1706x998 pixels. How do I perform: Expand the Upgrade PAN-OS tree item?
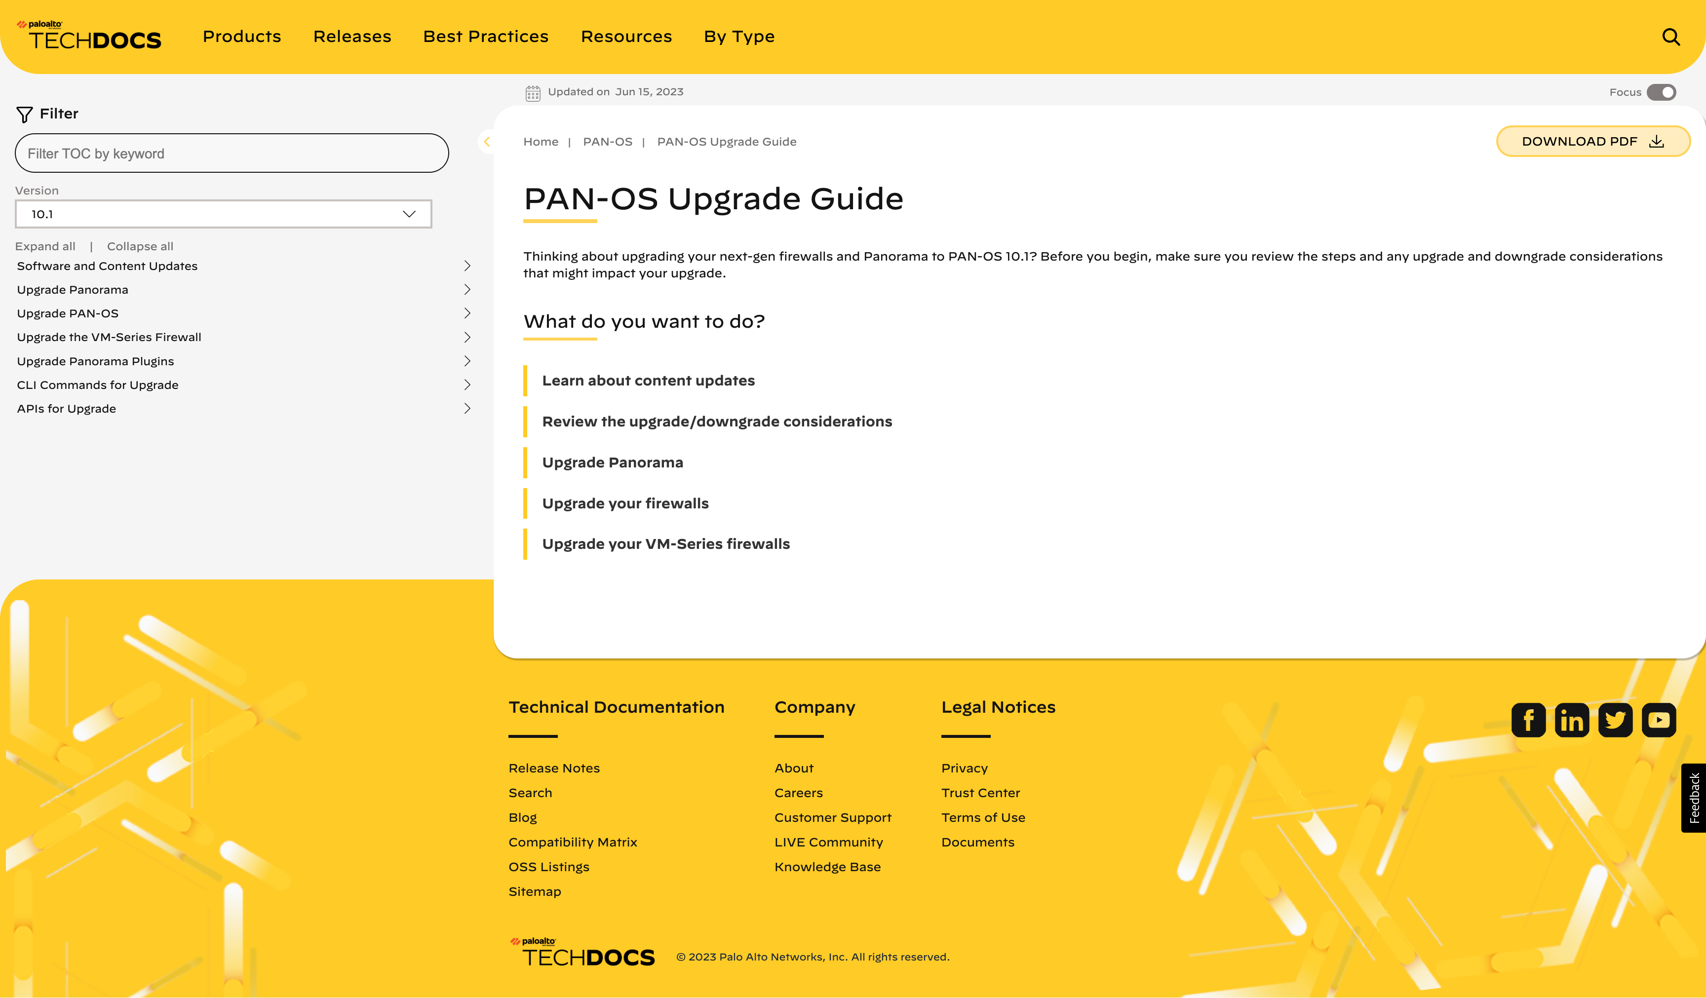467,313
